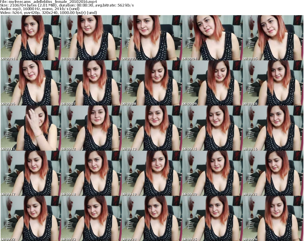The width and height of the screenshot is (304, 241).
Task: Select the thumbnail frame stamped 00:00:01
Action: pyautogui.click(x=31, y=38)
